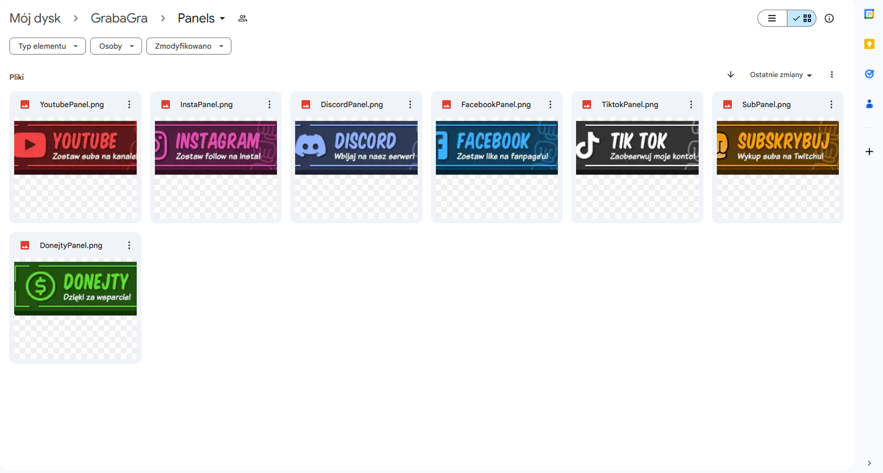Open sharing settings for the Panels folder
This screenshot has width=883, height=473.
tap(242, 18)
